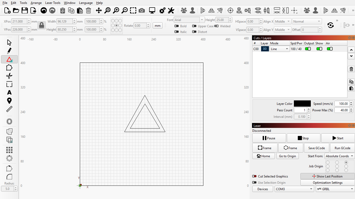Open the Start From dropdown
This screenshot has height=199, width=355.
click(339, 156)
